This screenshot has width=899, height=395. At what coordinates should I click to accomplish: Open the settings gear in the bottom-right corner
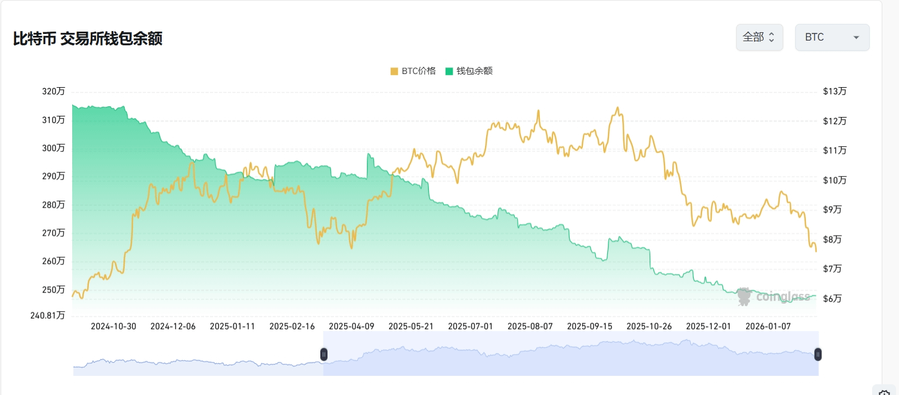(883, 391)
